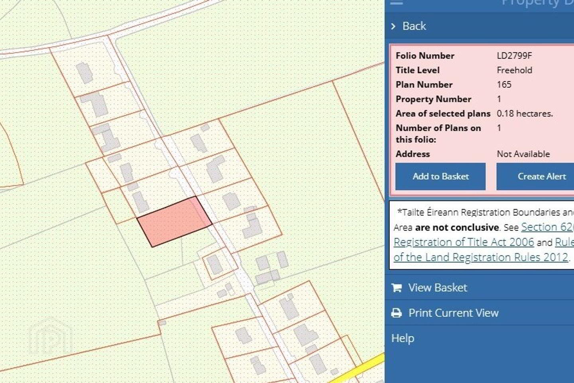Select the 0.18 hectares area value
This screenshot has width=574, height=383.
[525, 113]
